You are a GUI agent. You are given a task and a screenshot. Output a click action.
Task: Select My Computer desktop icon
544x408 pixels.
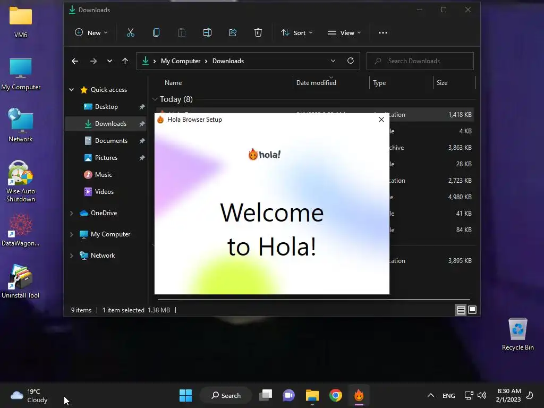[x=21, y=73]
